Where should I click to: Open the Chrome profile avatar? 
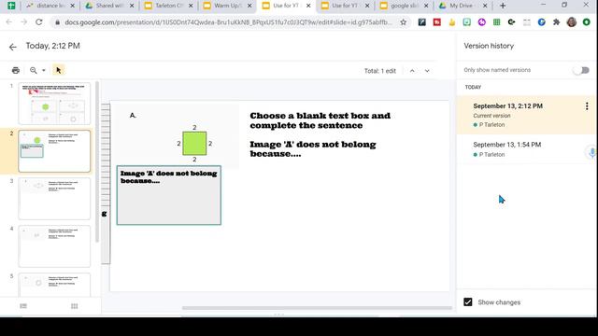pyautogui.click(x=571, y=22)
